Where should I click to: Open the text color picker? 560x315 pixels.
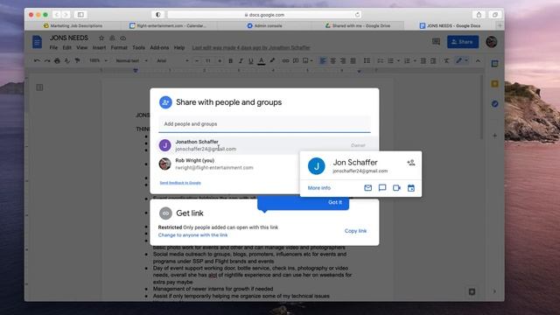(262, 60)
